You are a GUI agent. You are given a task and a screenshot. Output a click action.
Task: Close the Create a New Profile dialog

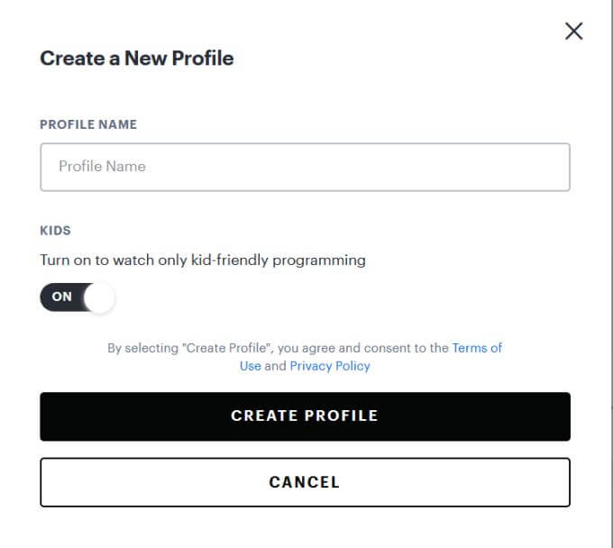point(573,31)
